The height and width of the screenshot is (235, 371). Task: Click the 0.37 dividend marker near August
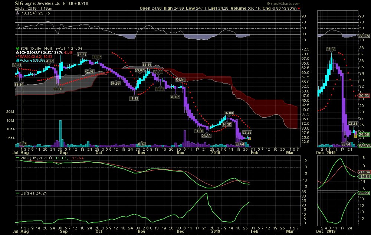[x=23, y=144]
